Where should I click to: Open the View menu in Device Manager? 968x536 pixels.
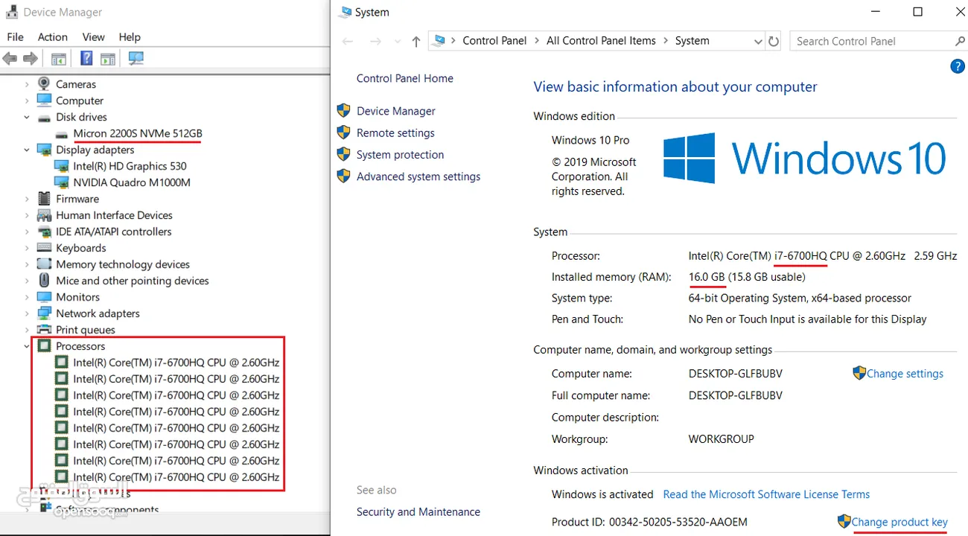(x=93, y=36)
